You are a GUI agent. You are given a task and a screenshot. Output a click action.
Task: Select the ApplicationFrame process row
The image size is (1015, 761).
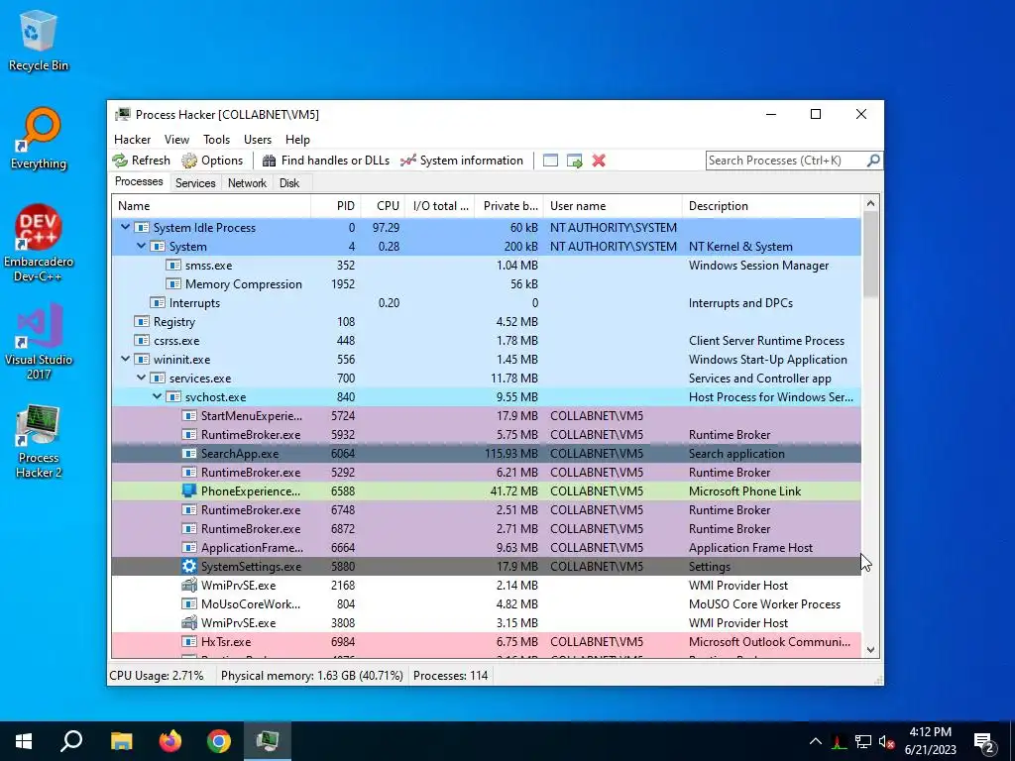[x=486, y=547]
